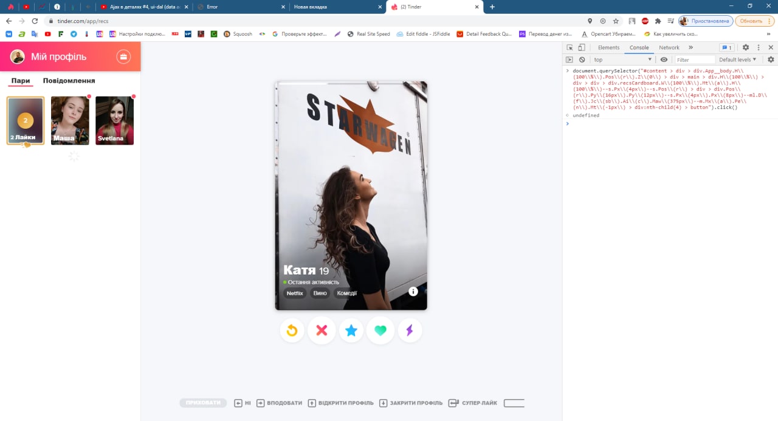Image resolution: width=778 pixels, height=421 pixels.
Task: Open DevTools Elements tab
Action: click(608, 47)
